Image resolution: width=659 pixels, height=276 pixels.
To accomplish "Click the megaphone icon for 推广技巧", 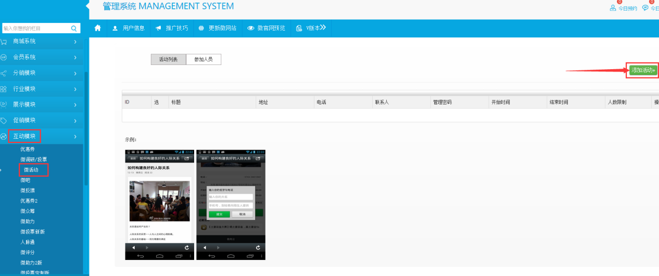I will click(x=158, y=28).
